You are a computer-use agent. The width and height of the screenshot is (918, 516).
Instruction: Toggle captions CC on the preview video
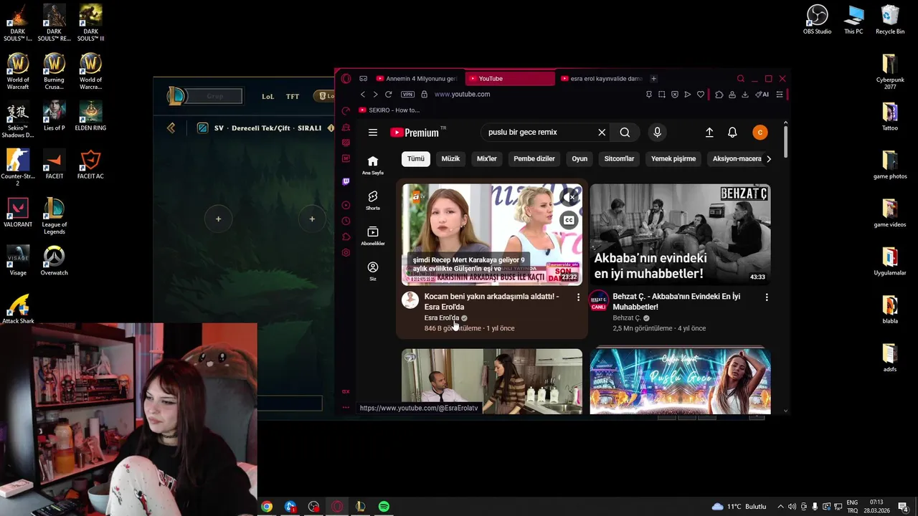coord(569,220)
